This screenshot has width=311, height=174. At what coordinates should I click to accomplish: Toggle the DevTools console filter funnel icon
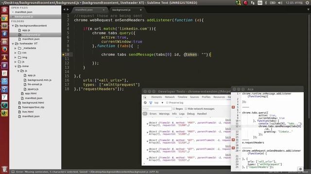151,103
